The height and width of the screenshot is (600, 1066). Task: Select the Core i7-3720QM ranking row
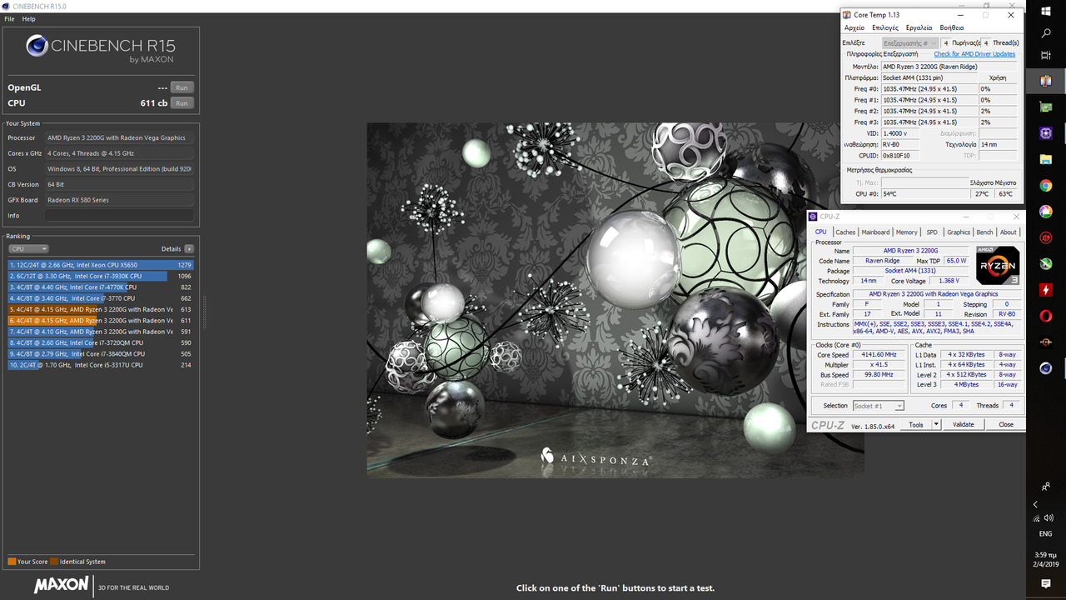pyautogui.click(x=101, y=342)
